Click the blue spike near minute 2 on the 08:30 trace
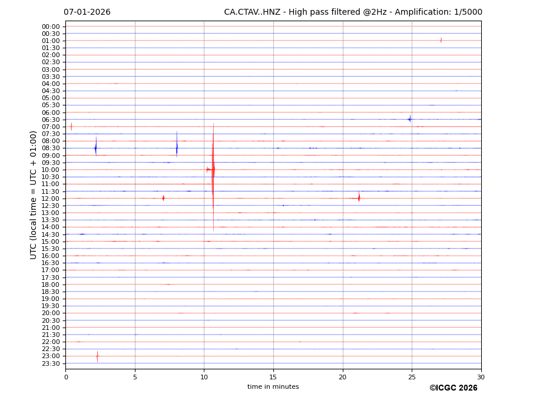The width and height of the screenshot is (546, 410). [96, 148]
